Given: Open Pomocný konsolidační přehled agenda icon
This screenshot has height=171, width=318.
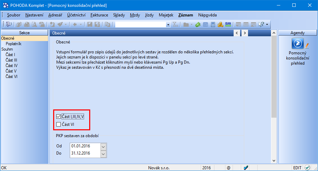Looking at the screenshot, I should pyautogui.click(x=297, y=43).
